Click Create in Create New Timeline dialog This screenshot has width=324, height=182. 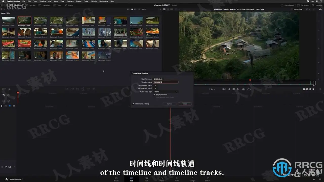coord(185,104)
